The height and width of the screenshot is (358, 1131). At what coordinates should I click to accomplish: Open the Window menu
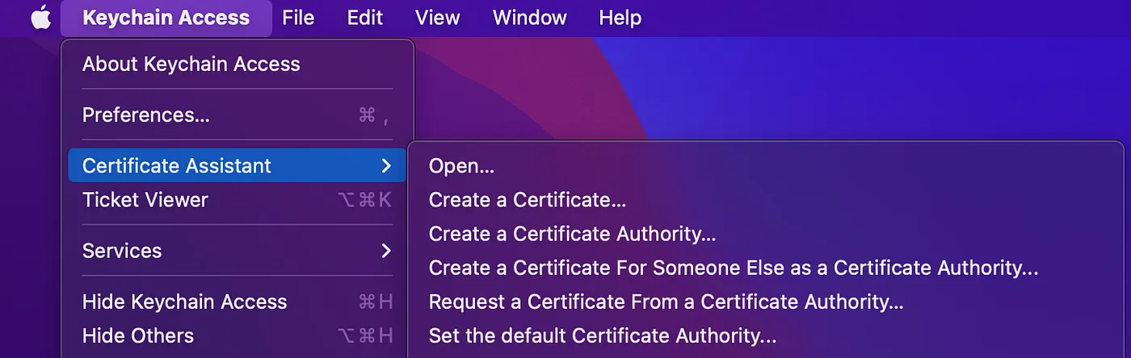coord(530,18)
